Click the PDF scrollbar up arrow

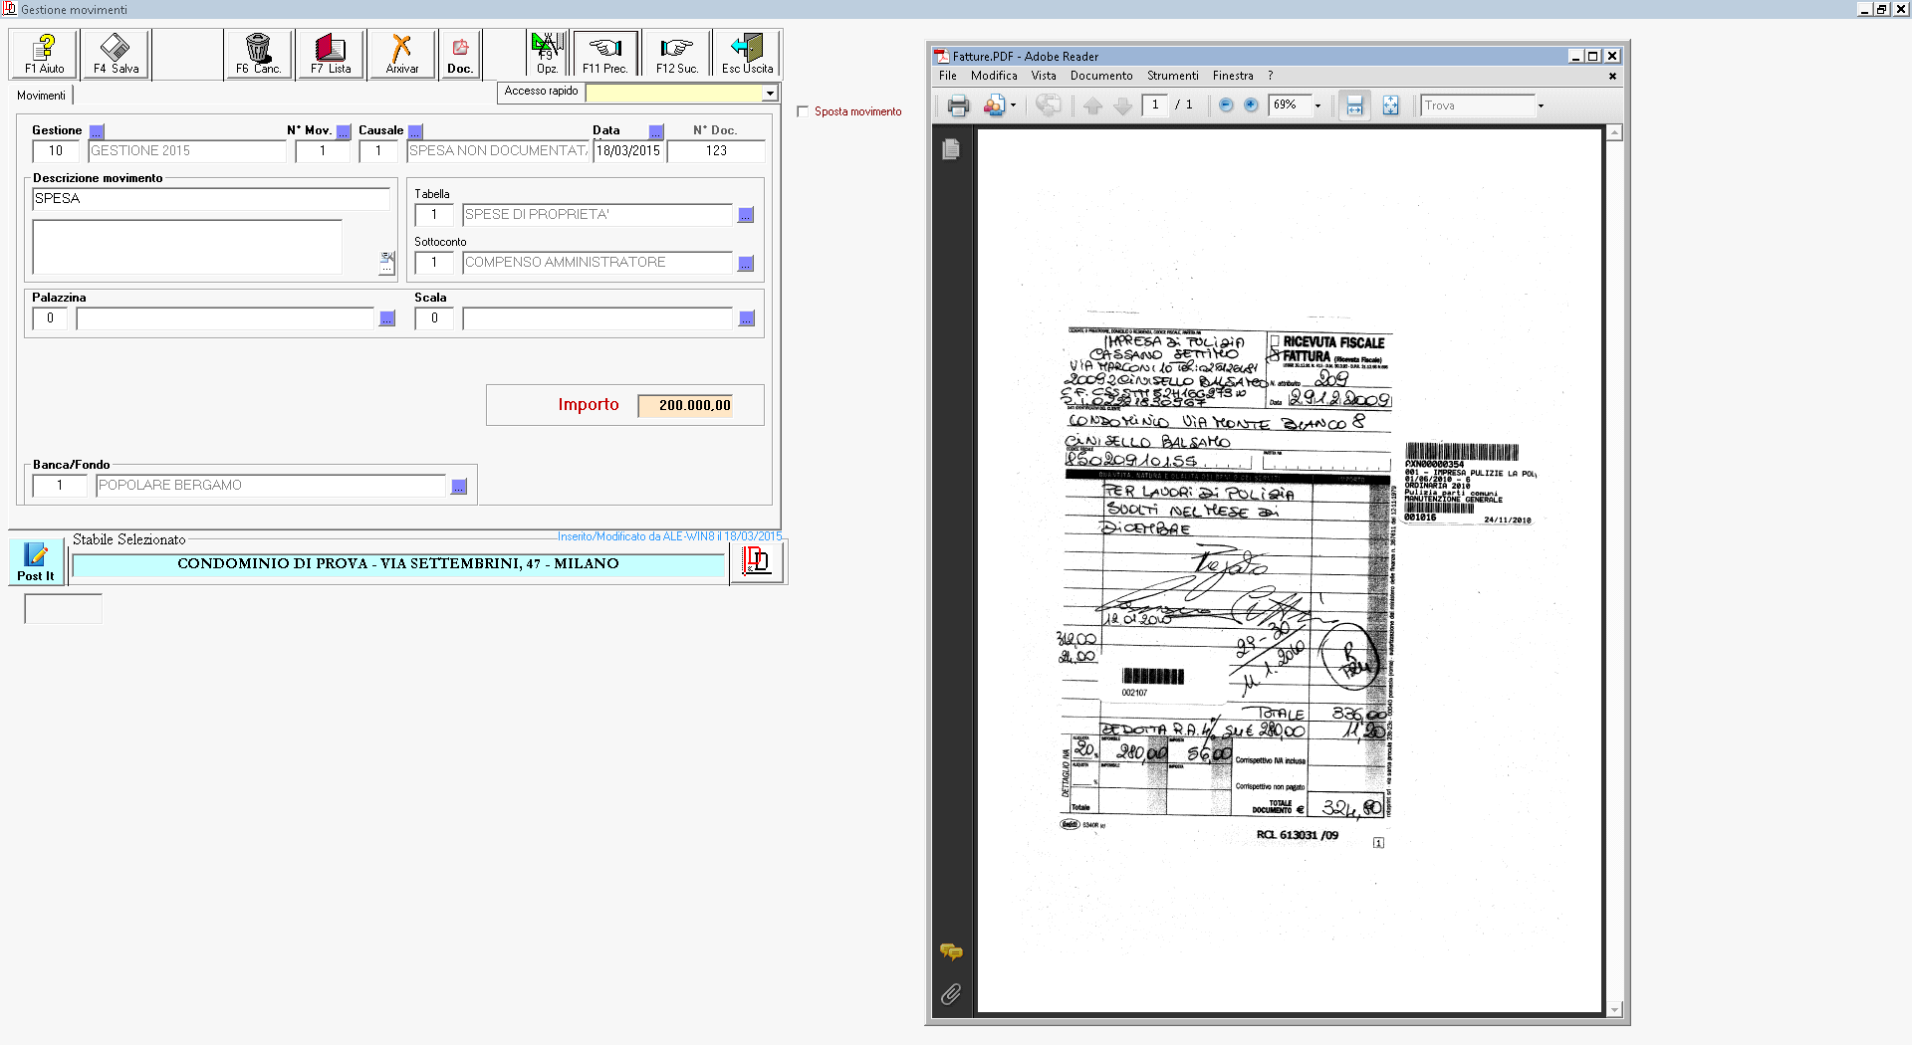pyautogui.click(x=1614, y=132)
